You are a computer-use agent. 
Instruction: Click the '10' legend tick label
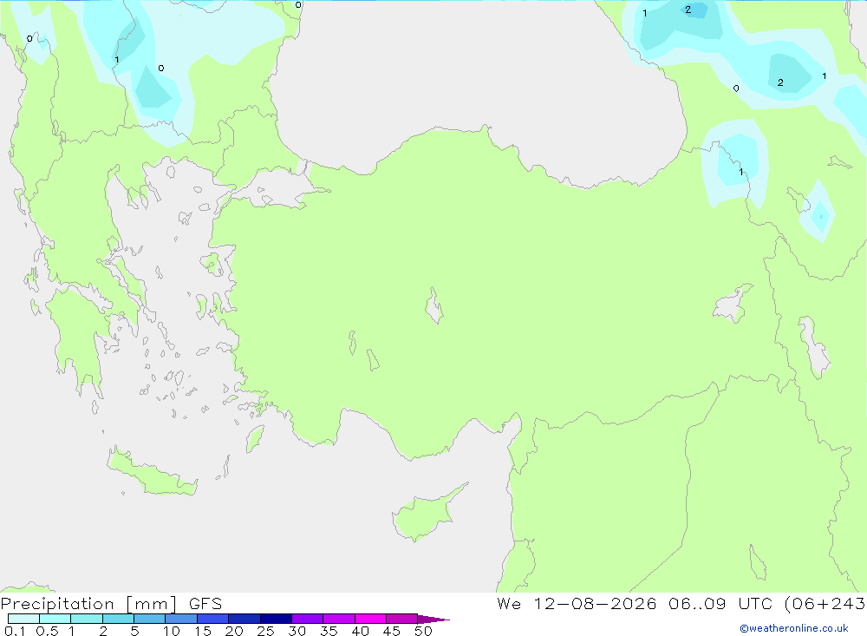[172, 631]
